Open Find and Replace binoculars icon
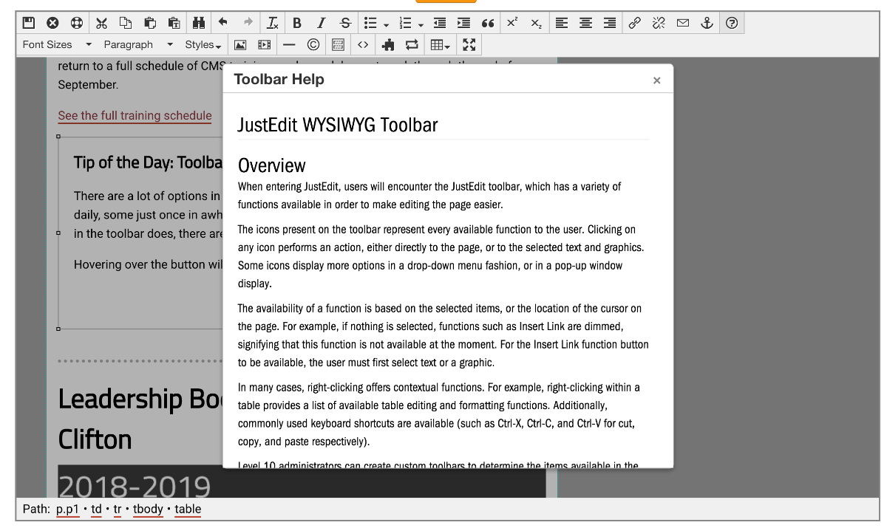This screenshot has width=887, height=528. [199, 24]
